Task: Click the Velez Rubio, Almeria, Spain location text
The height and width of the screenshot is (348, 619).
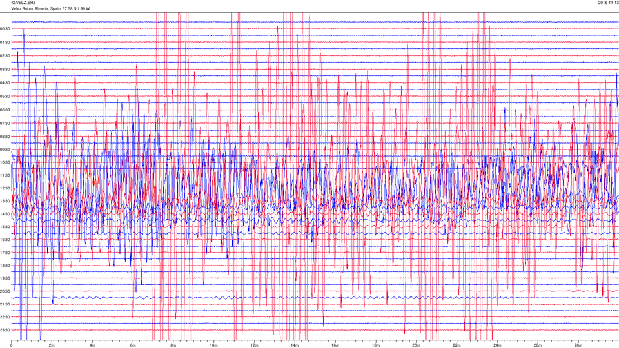Action: pos(35,8)
